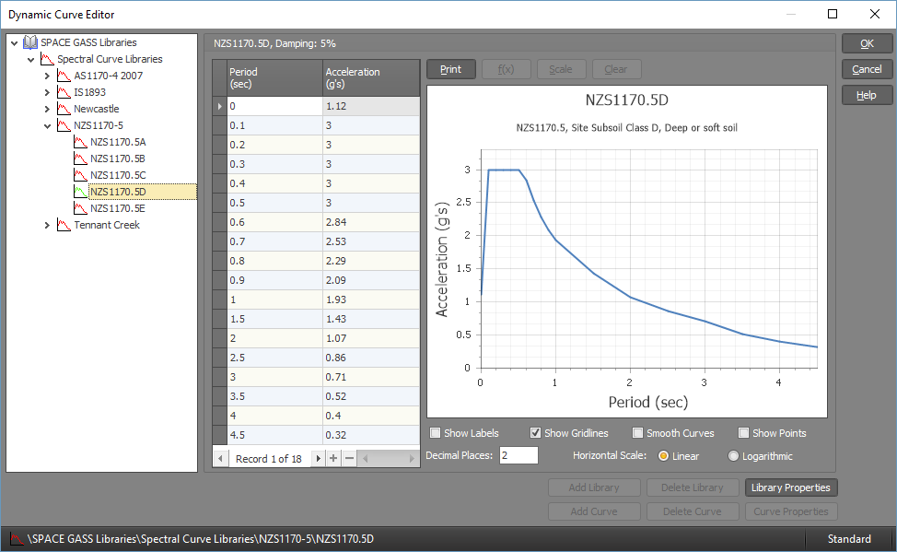The height and width of the screenshot is (552, 897).
Task: Click the f(x) function button
Action: [507, 69]
